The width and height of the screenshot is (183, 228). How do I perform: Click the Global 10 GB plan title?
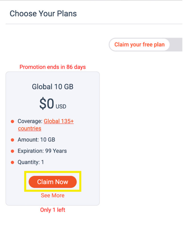(x=53, y=87)
